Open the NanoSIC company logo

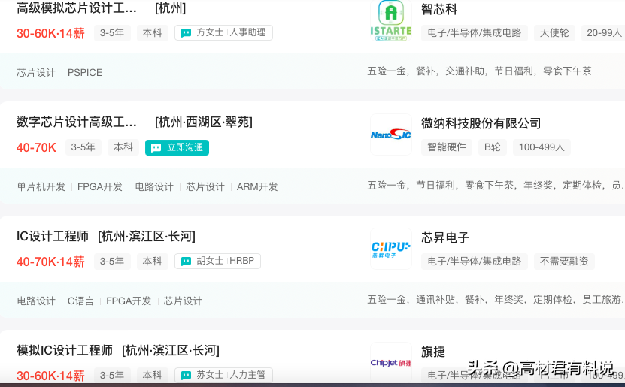coord(390,135)
